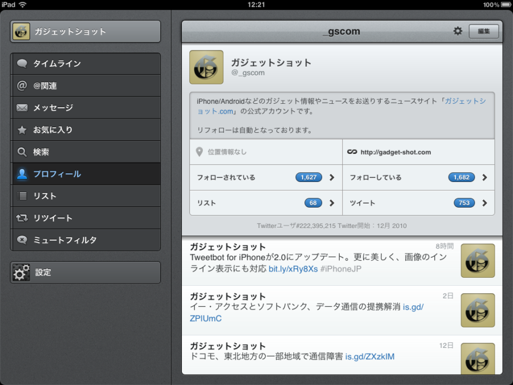Click the mute filter bubble icon

tap(22, 240)
